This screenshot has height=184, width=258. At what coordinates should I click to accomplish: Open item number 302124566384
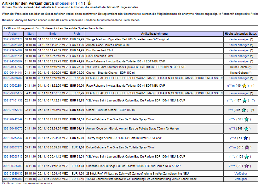13,61
